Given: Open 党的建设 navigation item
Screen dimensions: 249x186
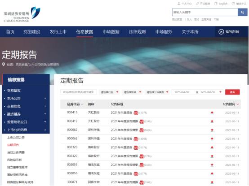Looking at the screenshot, I should click(32, 32).
